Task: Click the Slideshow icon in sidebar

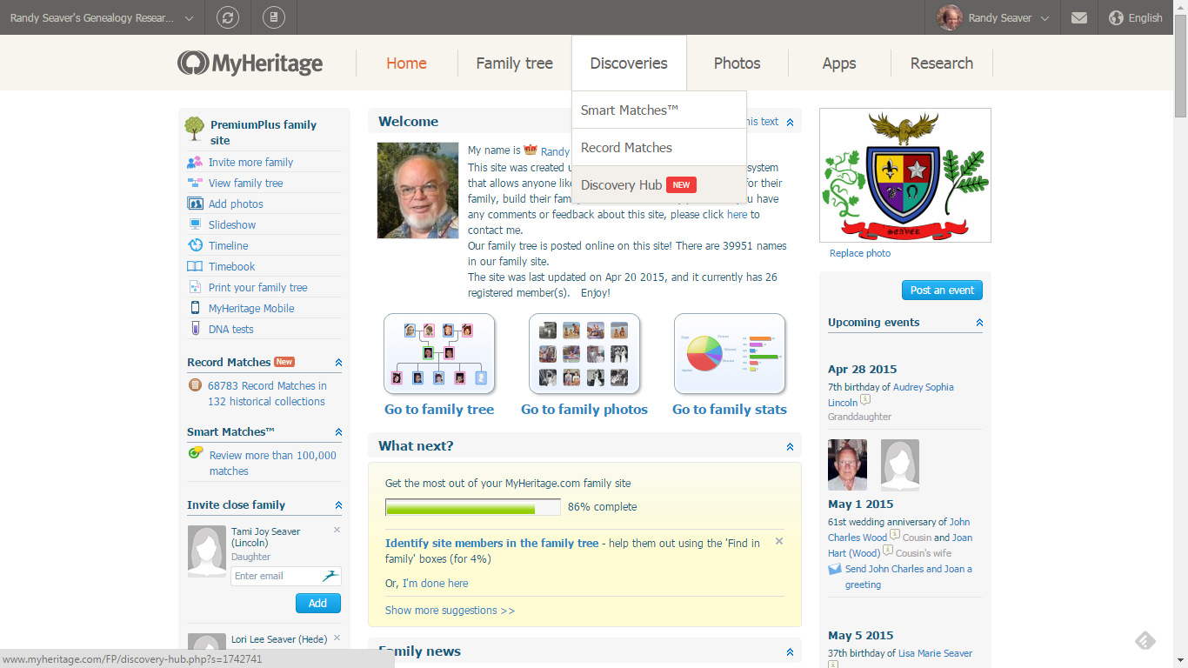Action: [x=195, y=225]
